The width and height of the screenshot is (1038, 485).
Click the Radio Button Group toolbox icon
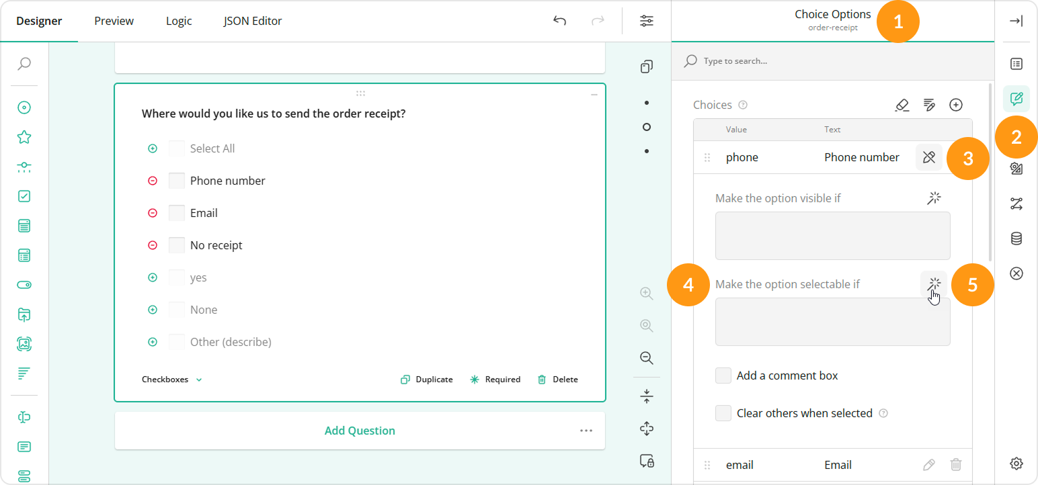[x=24, y=107]
